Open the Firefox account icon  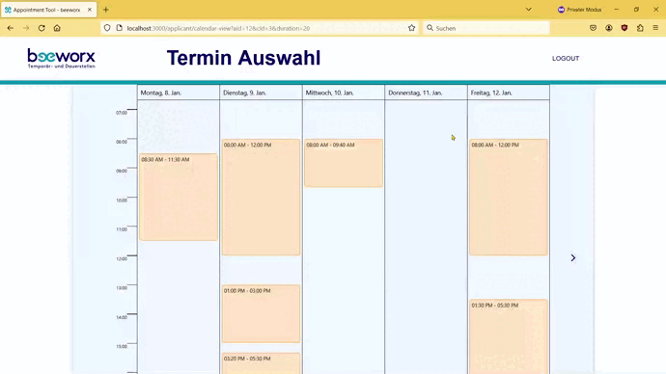click(x=609, y=28)
